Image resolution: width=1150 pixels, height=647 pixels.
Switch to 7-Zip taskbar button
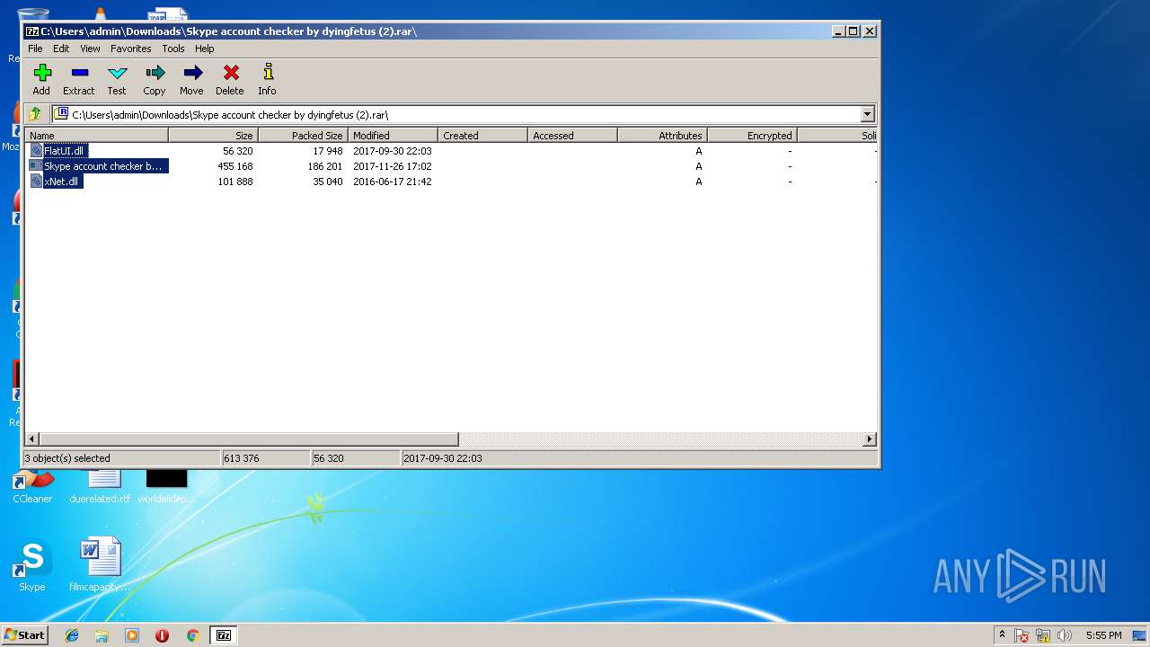(x=224, y=635)
